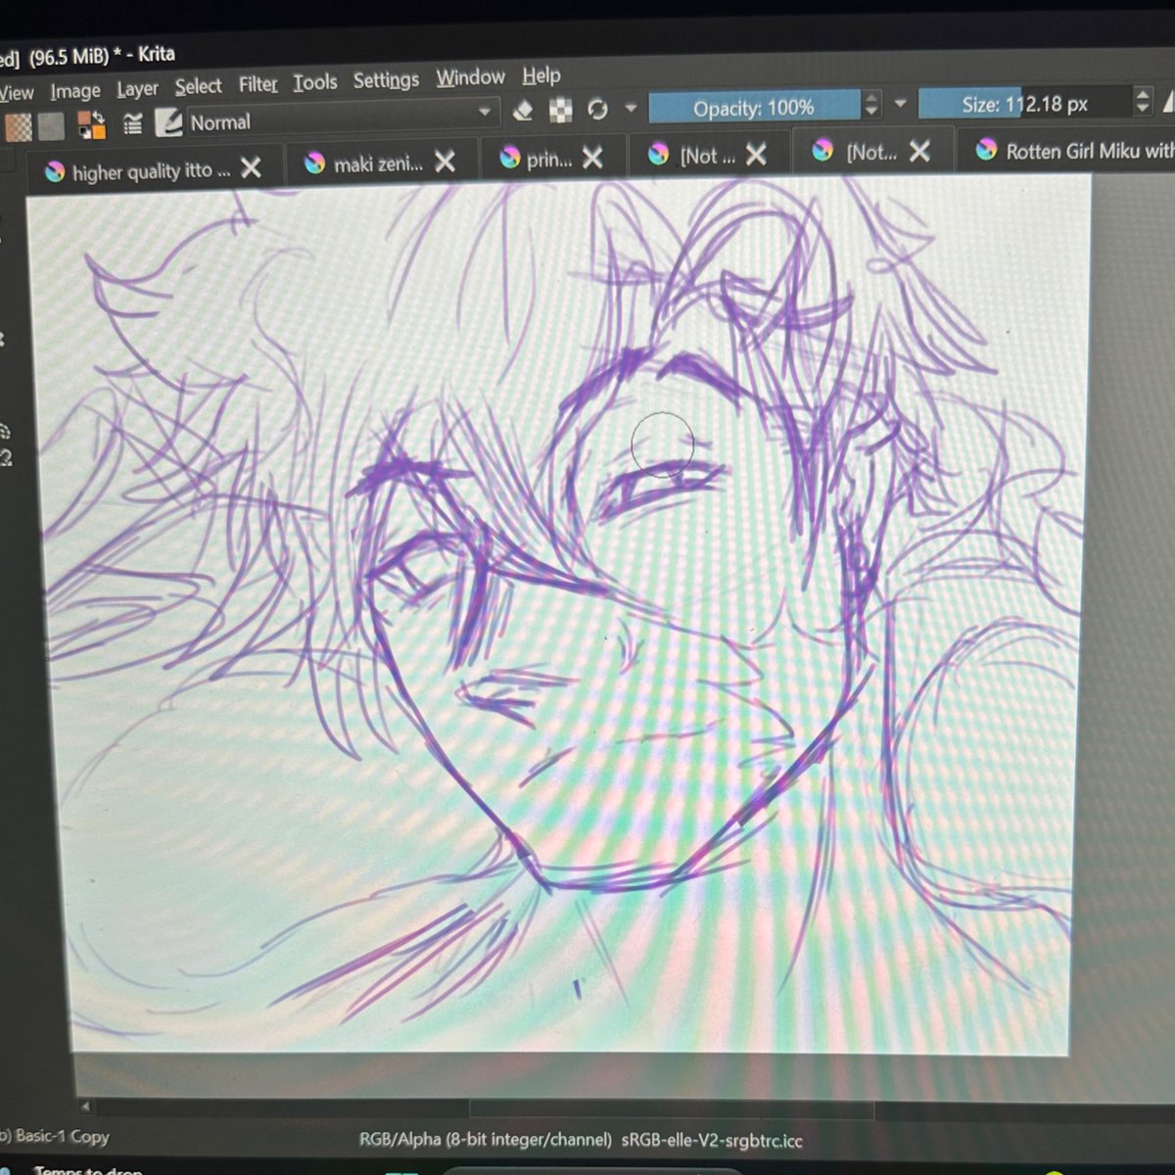Decrease brush size with spinner down arrow

(x=1142, y=109)
